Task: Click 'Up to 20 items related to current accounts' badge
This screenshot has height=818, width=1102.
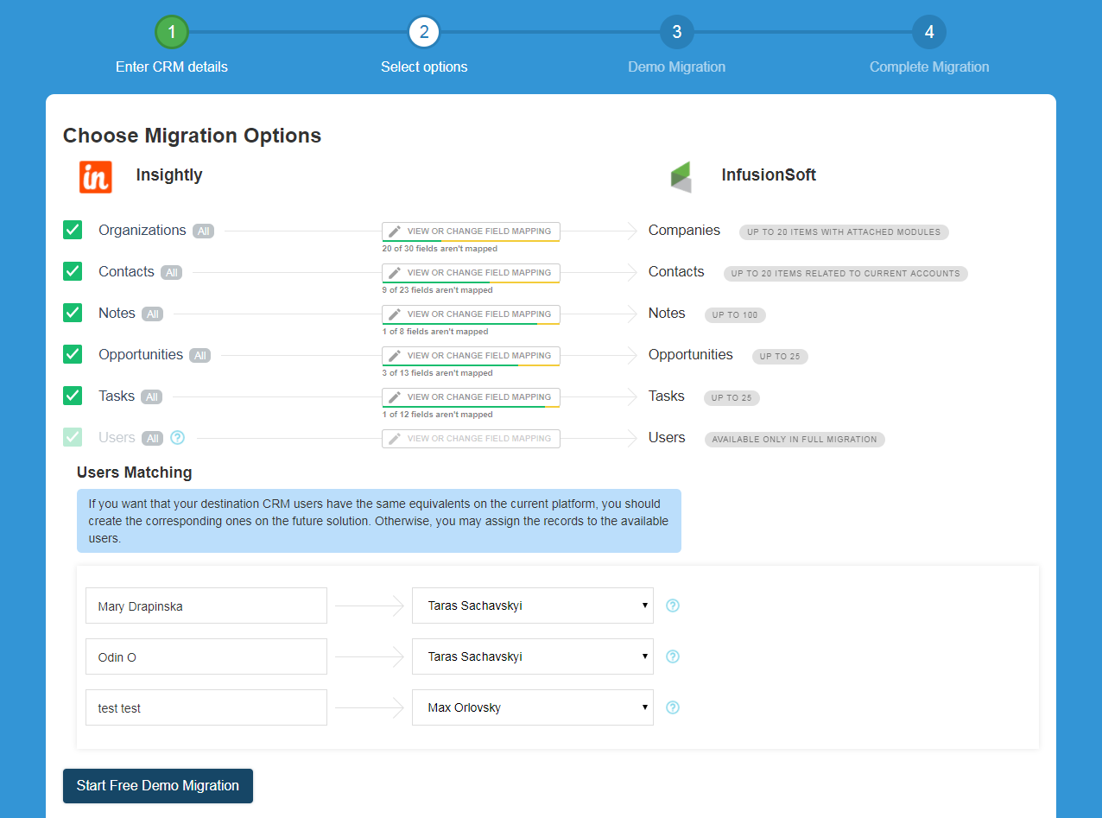Action: tap(845, 274)
